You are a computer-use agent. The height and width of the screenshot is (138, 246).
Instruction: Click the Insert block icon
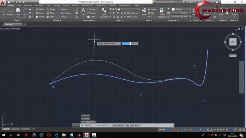pyautogui.click(x=144, y=12)
